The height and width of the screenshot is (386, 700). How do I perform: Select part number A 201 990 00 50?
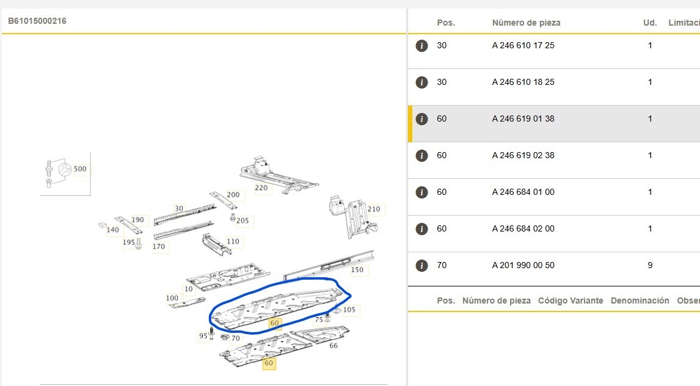523,266
